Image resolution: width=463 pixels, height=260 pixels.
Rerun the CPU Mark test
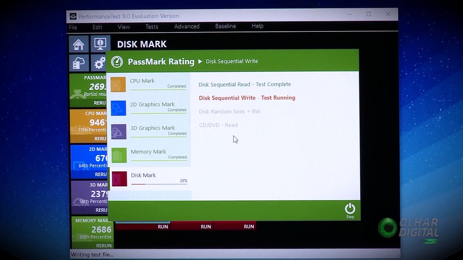point(101,139)
